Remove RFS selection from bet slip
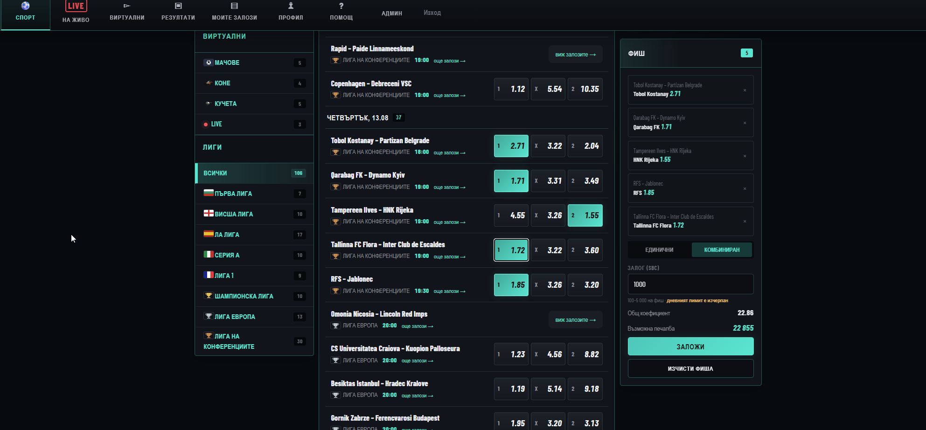This screenshot has height=430, width=926. pos(745,188)
